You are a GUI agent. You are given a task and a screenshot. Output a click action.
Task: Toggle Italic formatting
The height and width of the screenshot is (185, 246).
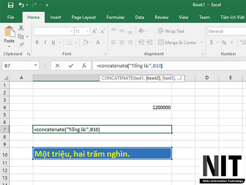[x=45, y=42]
